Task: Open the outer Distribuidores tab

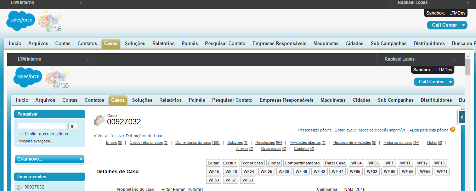Action: (429, 43)
